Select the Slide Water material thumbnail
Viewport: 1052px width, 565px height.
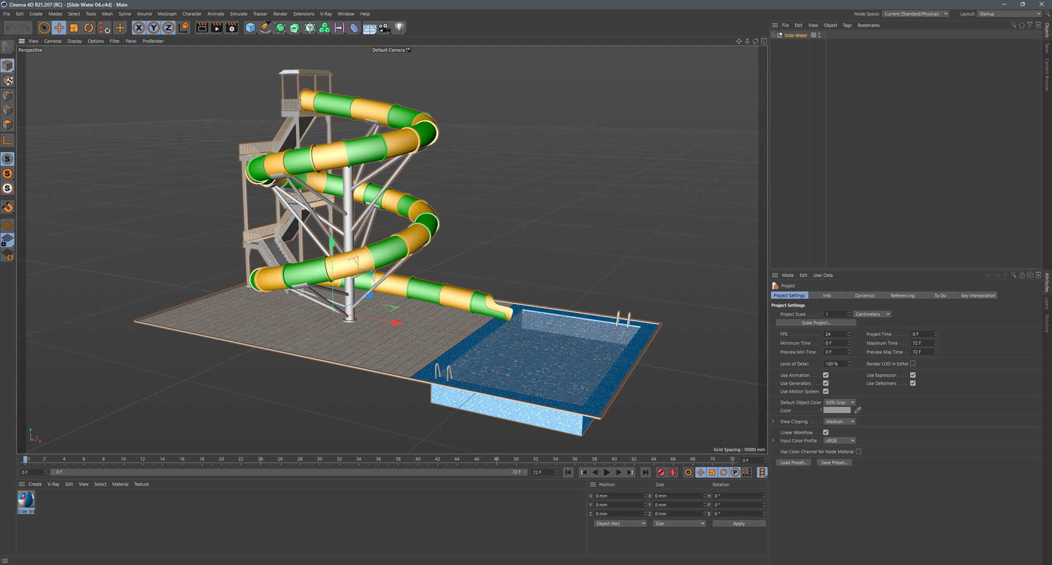(x=26, y=499)
